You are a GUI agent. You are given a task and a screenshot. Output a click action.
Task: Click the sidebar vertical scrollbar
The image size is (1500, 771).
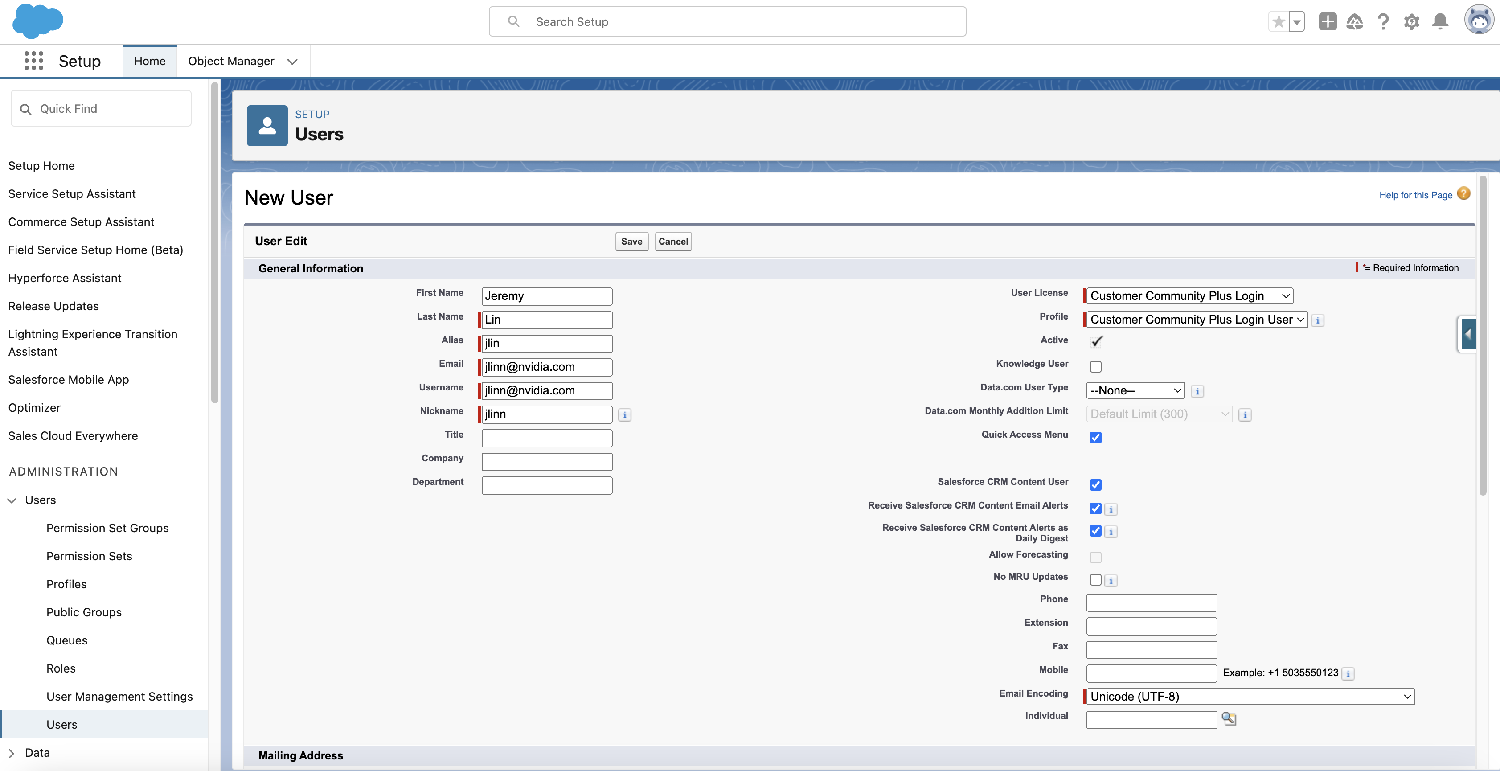pyautogui.click(x=214, y=243)
